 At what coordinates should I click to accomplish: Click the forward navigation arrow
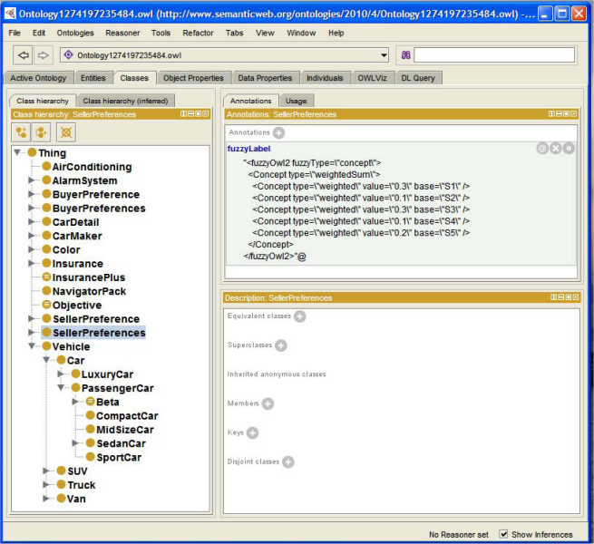pyautogui.click(x=44, y=55)
